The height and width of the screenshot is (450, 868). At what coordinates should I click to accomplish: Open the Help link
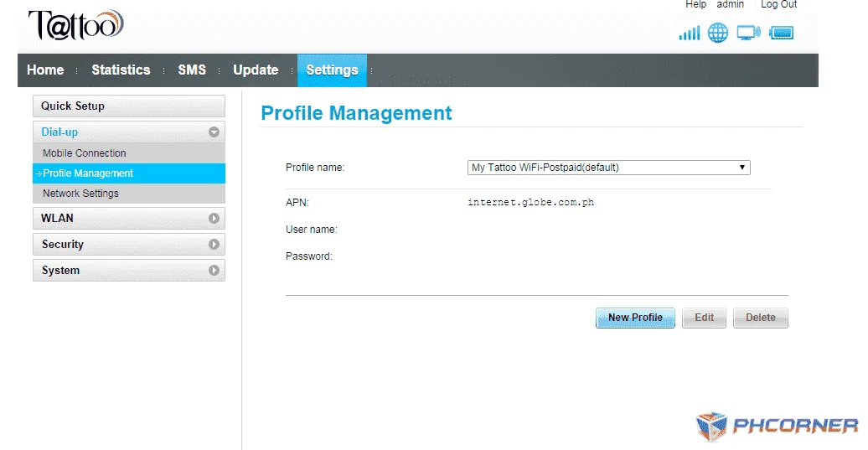pos(696,4)
